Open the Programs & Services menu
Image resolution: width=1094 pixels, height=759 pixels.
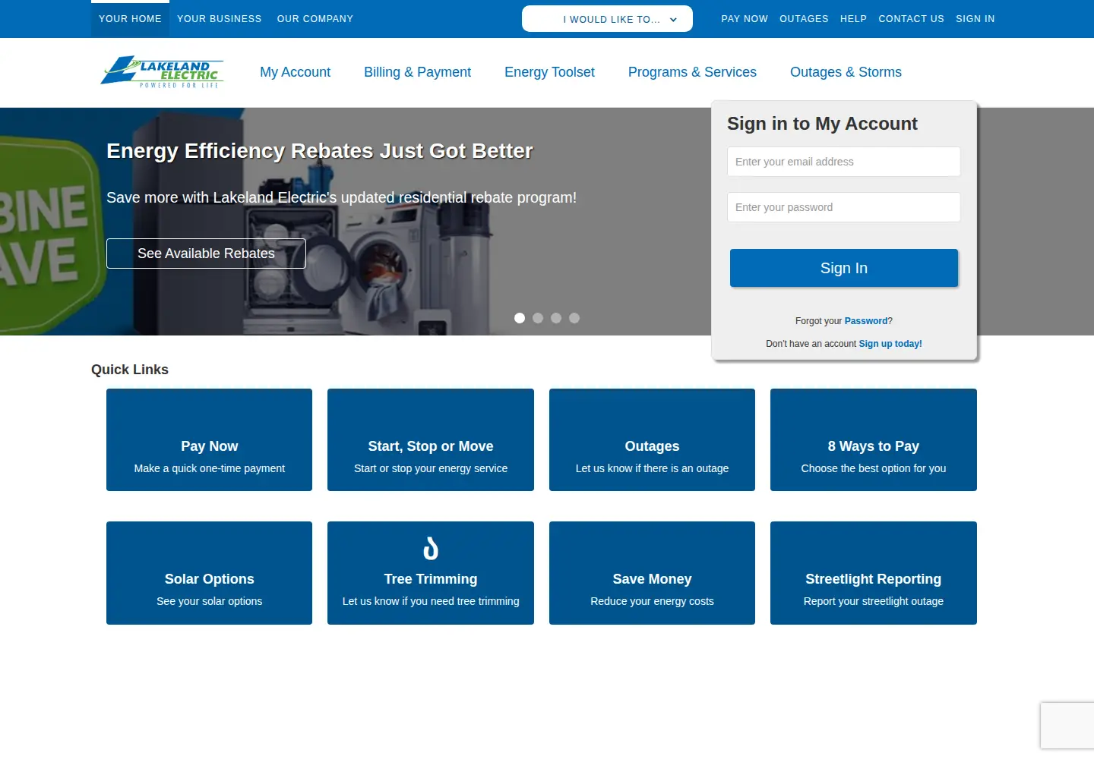click(x=692, y=72)
